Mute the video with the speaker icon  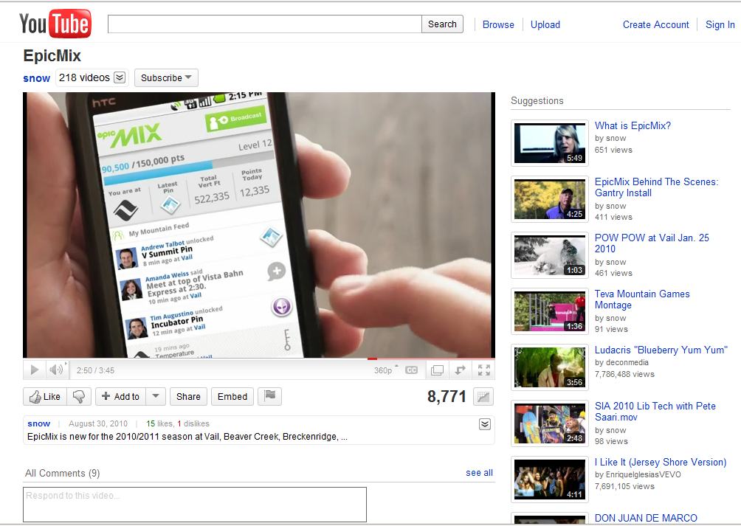[x=57, y=370]
